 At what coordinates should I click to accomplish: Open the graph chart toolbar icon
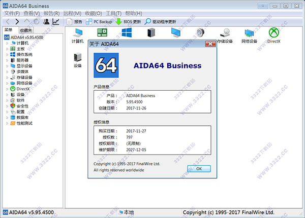coord(56,21)
